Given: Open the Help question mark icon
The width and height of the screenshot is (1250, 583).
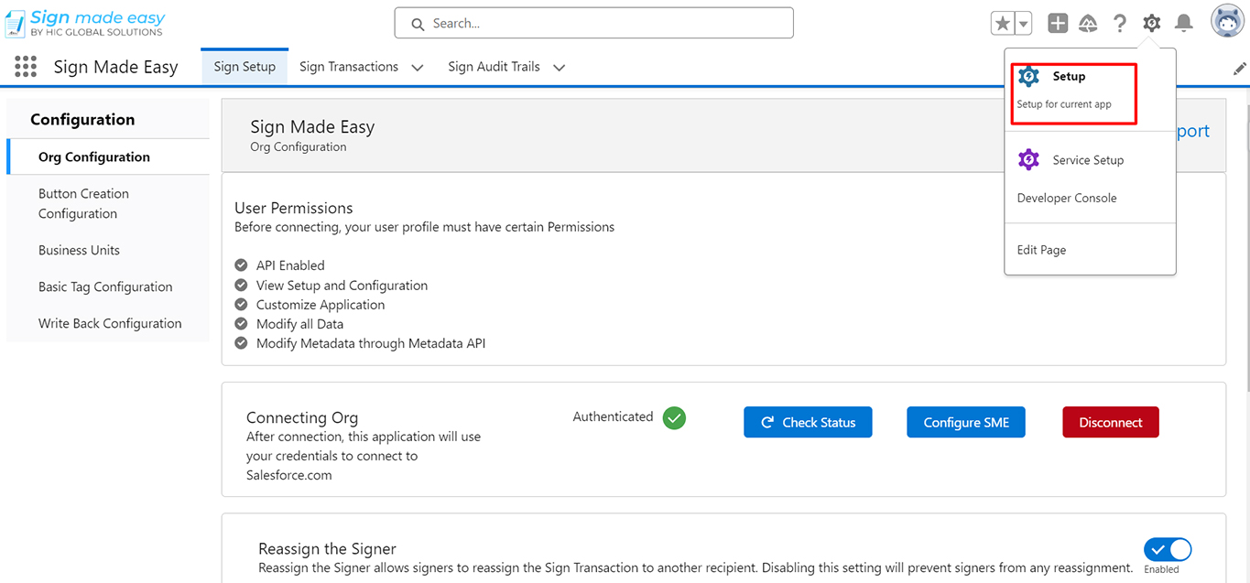Looking at the screenshot, I should (x=1120, y=23).
